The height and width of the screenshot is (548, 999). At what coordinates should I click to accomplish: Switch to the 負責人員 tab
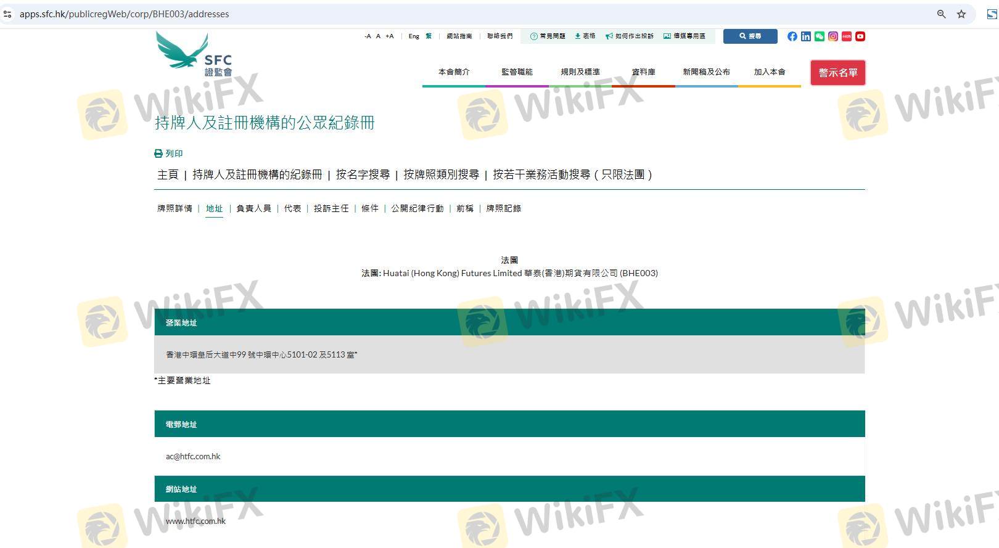pos(254,208)
